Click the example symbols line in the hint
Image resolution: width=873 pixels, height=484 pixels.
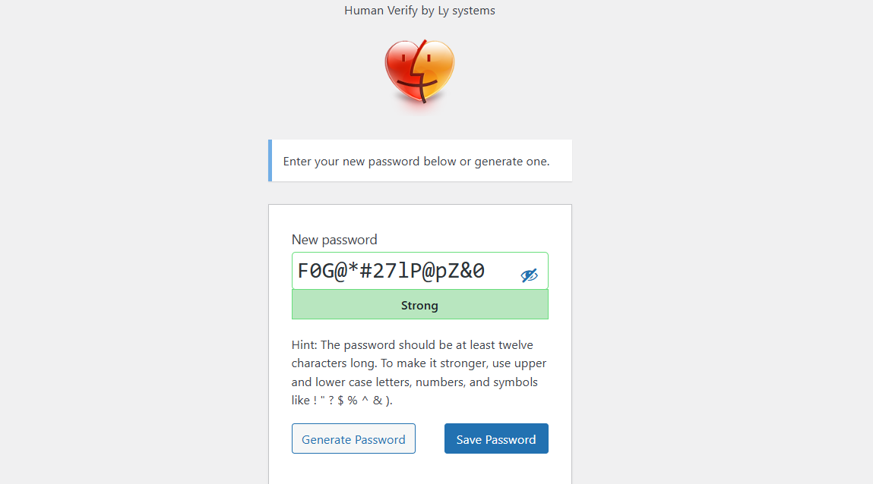[x=342, y=400]
